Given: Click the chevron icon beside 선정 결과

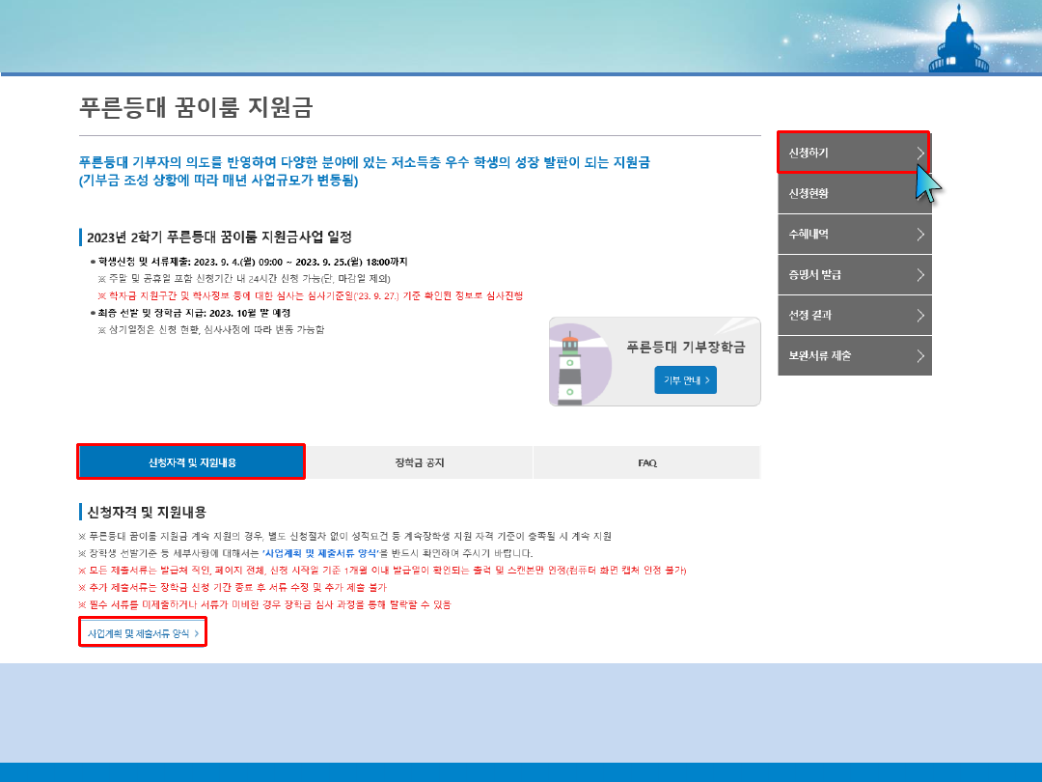Looking at the screenshot, I should click(920, 315).
